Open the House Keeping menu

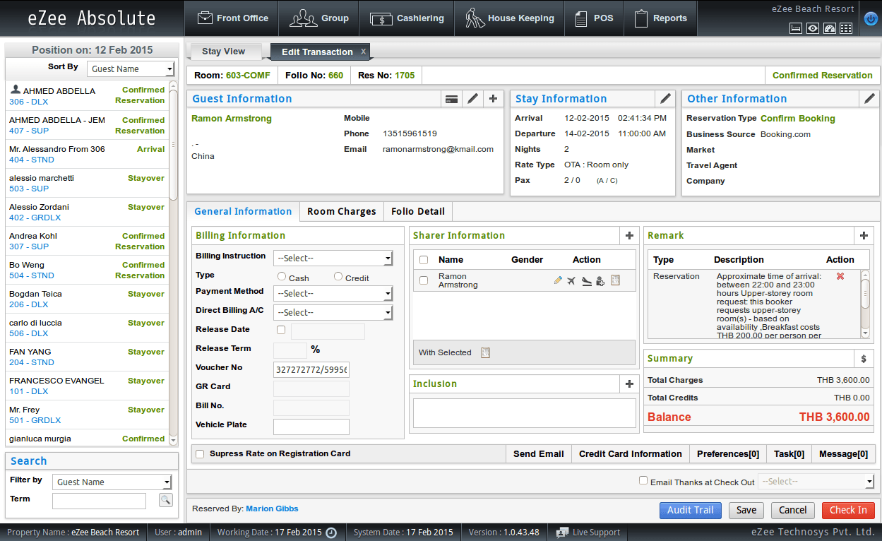click(x=509, y=18)
